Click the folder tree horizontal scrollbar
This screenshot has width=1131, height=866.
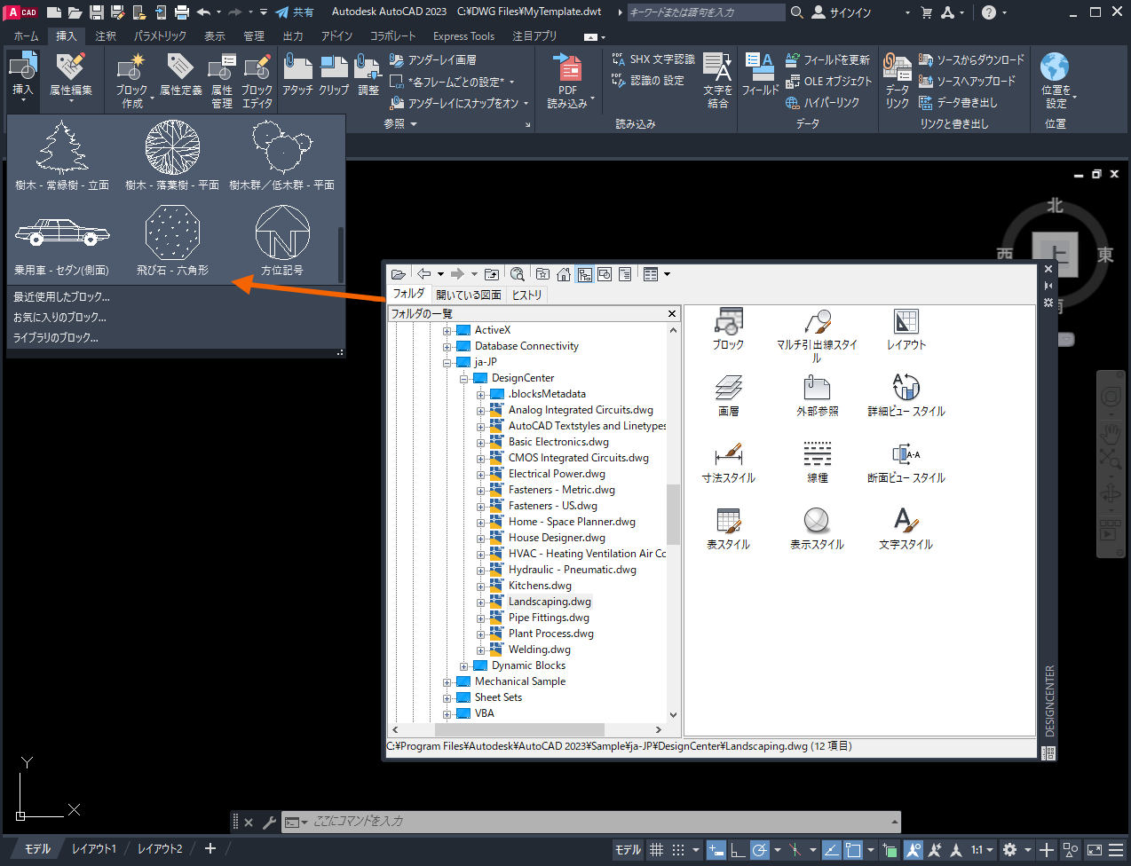coord(519,729)
